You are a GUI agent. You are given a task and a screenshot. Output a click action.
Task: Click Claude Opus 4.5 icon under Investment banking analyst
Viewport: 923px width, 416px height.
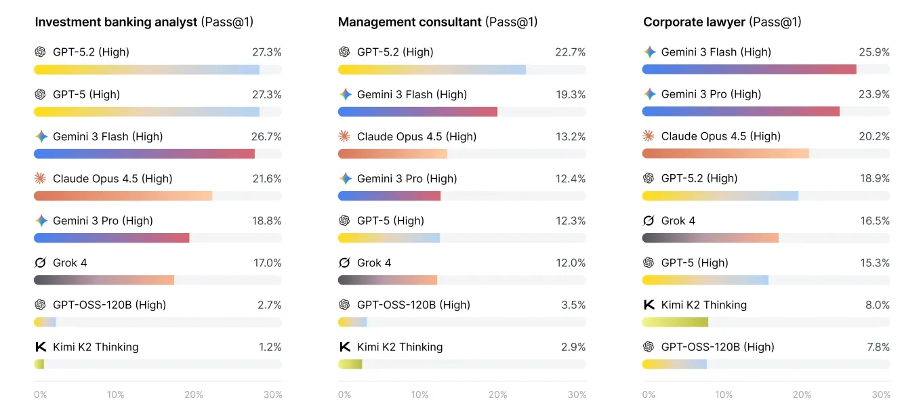pyautogui.click(x=40, y=179)
